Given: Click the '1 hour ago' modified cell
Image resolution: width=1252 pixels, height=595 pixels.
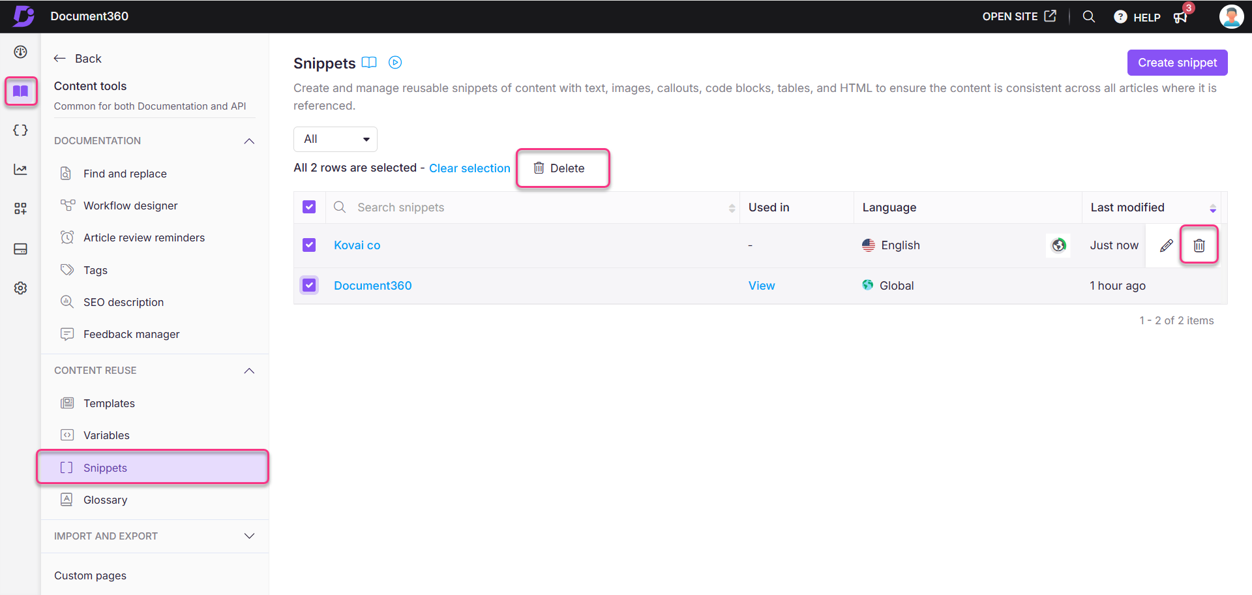Looking at the screenshot, I should (x=1118, y=286).
